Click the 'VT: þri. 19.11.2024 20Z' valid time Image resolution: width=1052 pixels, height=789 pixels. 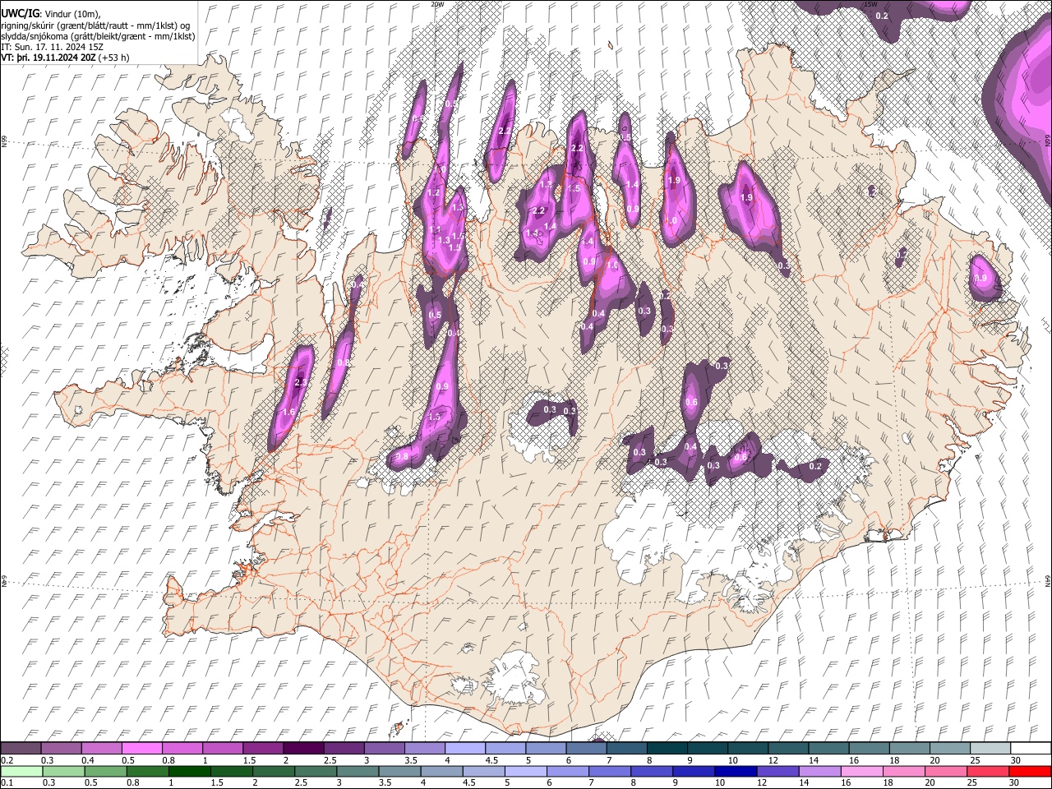(48, 58)
